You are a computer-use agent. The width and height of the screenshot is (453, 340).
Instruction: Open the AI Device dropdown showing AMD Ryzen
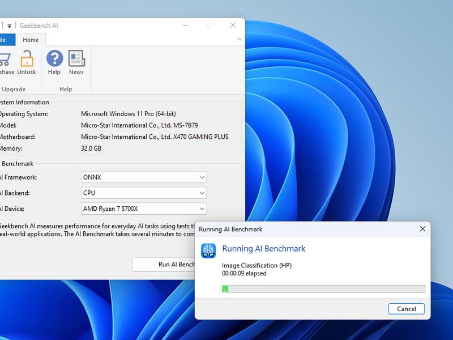(x=144, y=209)
